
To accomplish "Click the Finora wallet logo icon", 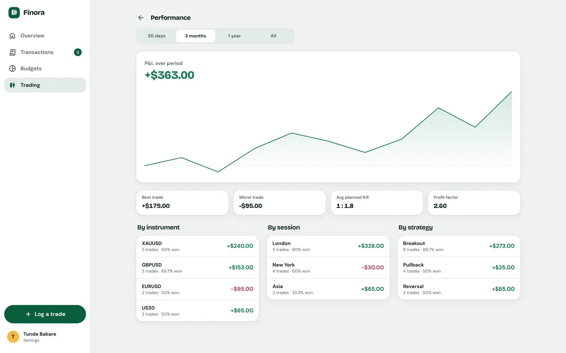I will (x=14, y=13).
